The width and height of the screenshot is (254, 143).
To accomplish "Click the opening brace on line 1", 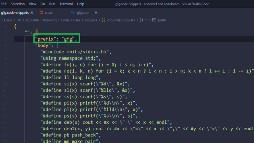I will (15, 26).
